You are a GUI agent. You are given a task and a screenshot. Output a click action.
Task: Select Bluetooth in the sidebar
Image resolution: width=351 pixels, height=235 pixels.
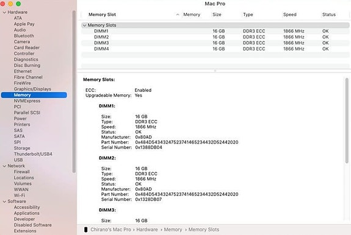tap(24, 36)
